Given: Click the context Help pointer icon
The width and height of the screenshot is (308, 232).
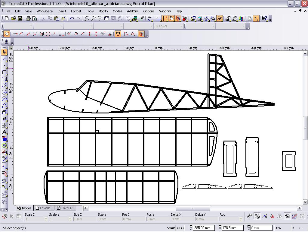Looking at the screenshot, I should (x=264, y=18).
